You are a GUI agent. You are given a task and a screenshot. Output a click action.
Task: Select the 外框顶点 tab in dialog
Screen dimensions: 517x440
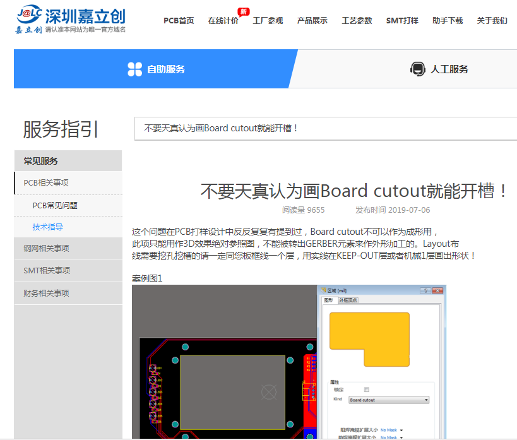[348, 300]
